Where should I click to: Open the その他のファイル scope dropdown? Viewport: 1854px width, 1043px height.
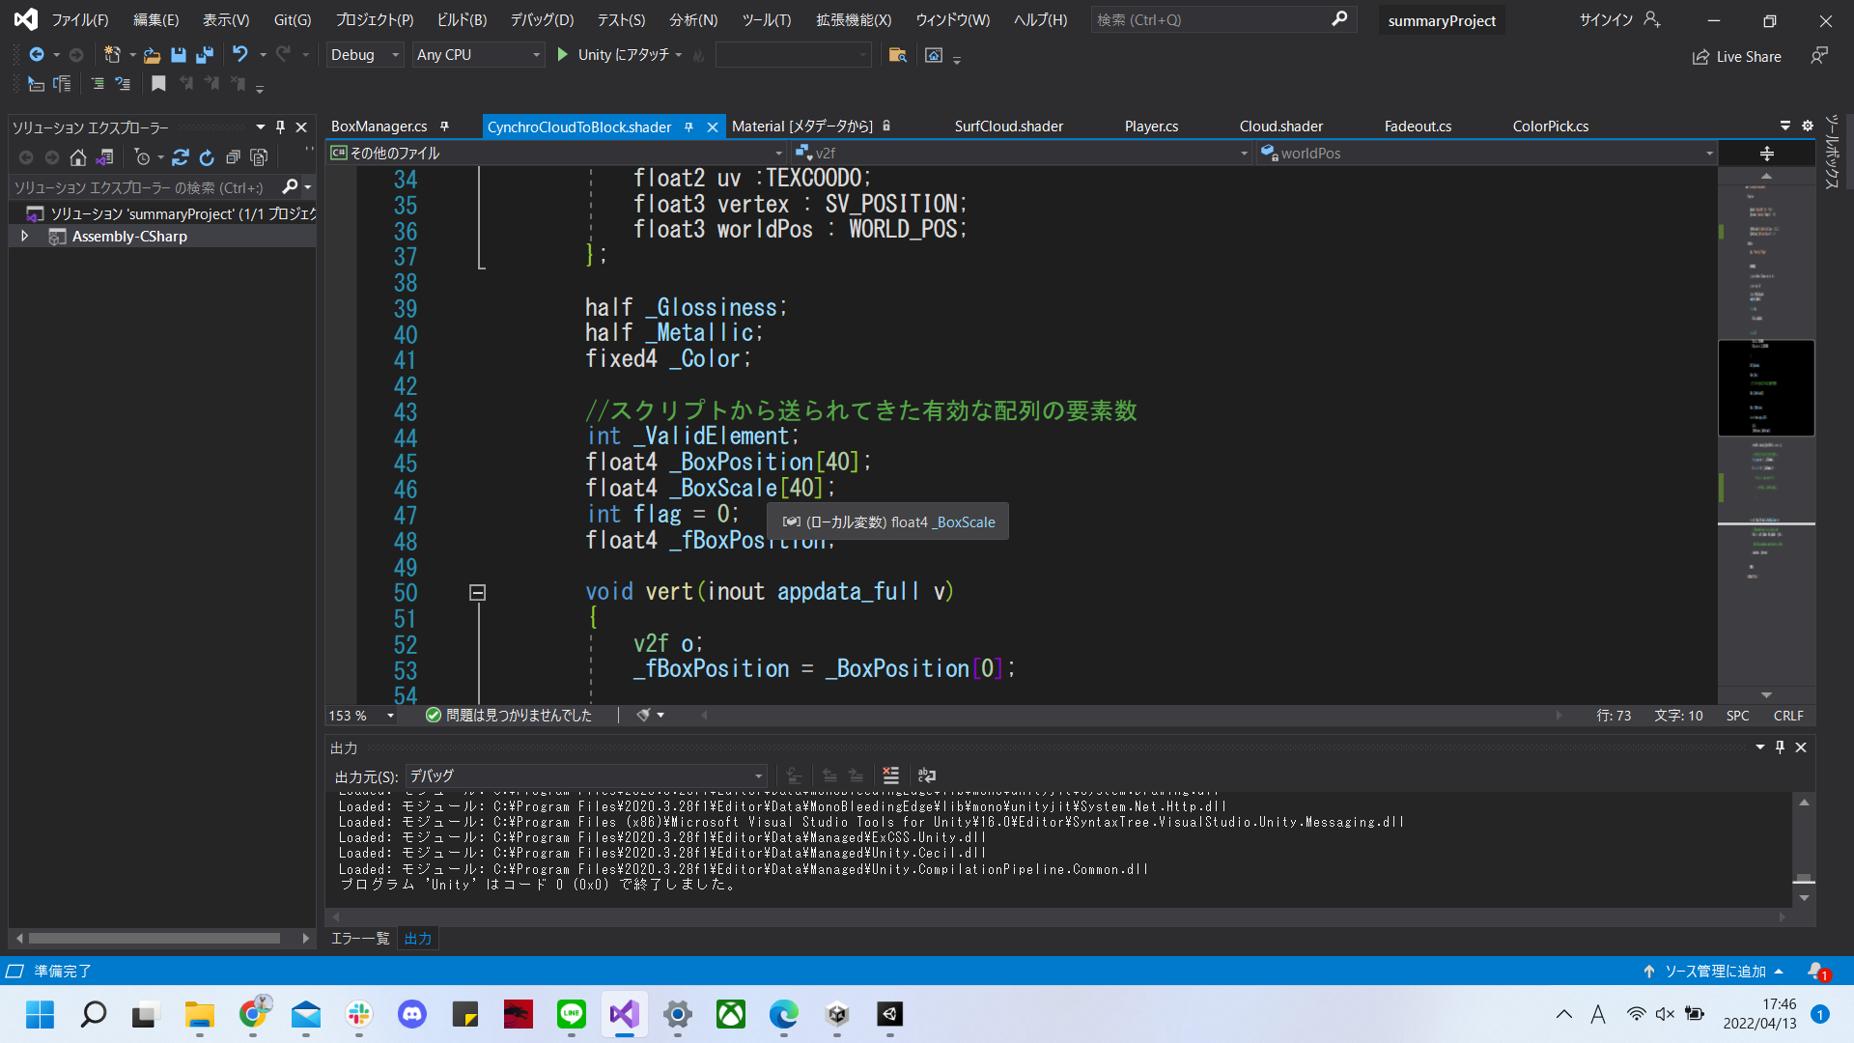pyautogui.click(x=556, y=153)
